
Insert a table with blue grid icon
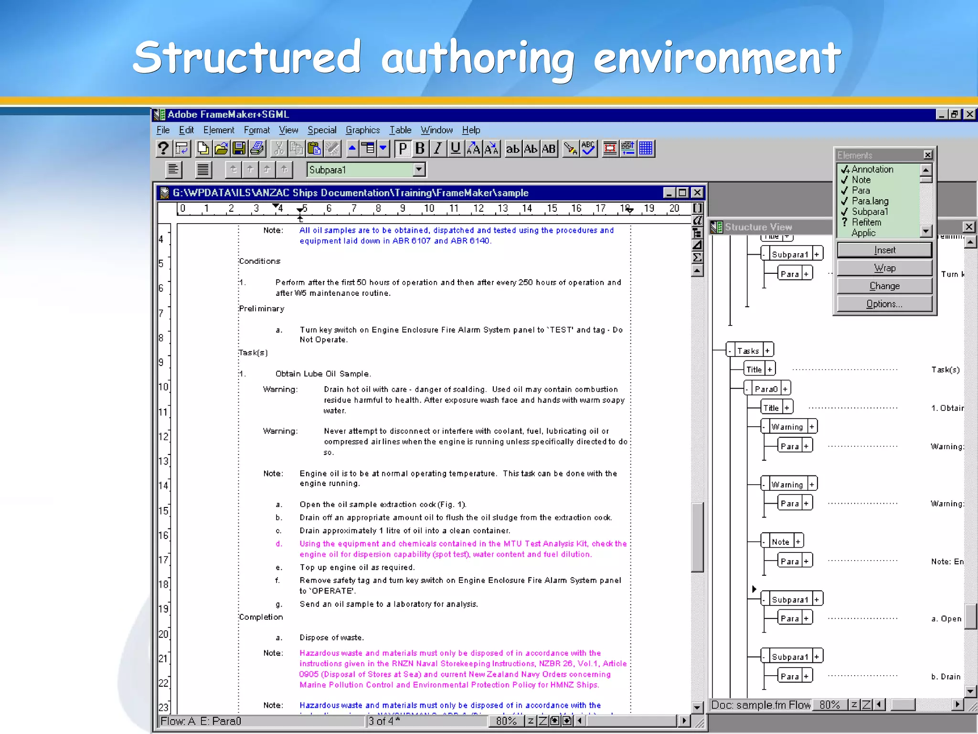(646, 149)
